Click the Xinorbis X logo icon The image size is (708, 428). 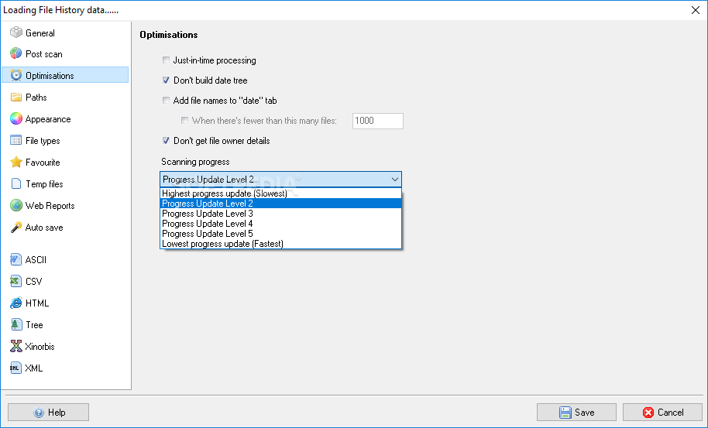(x=16, y=346)
